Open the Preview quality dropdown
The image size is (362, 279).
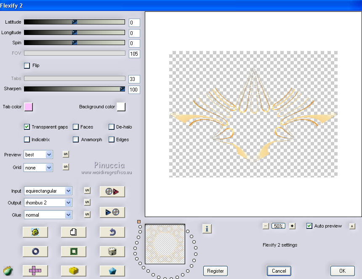38,154
